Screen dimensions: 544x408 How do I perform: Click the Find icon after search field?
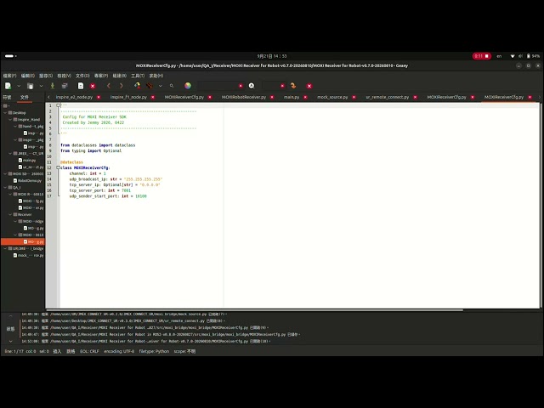click(x=252, y=86)
